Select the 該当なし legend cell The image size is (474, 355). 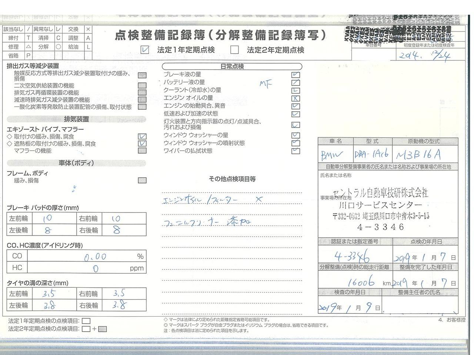point(13,29)
